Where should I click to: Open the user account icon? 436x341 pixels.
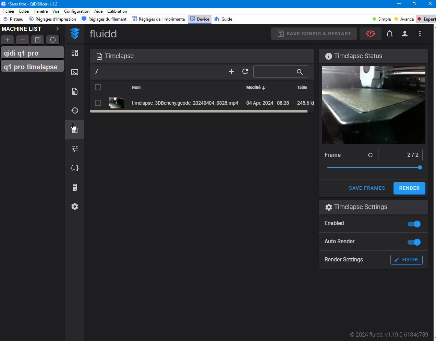tap(405, 34)
